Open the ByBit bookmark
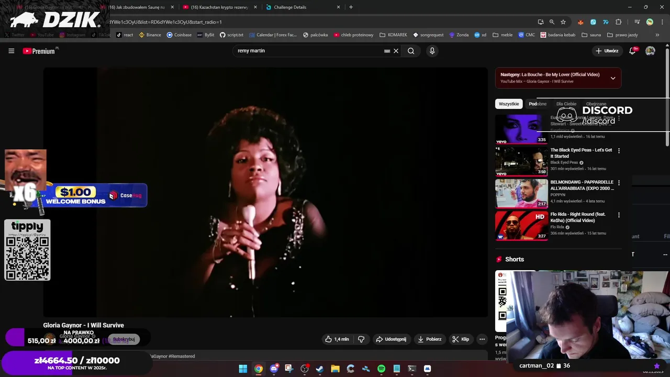 [x=206, y=35]
